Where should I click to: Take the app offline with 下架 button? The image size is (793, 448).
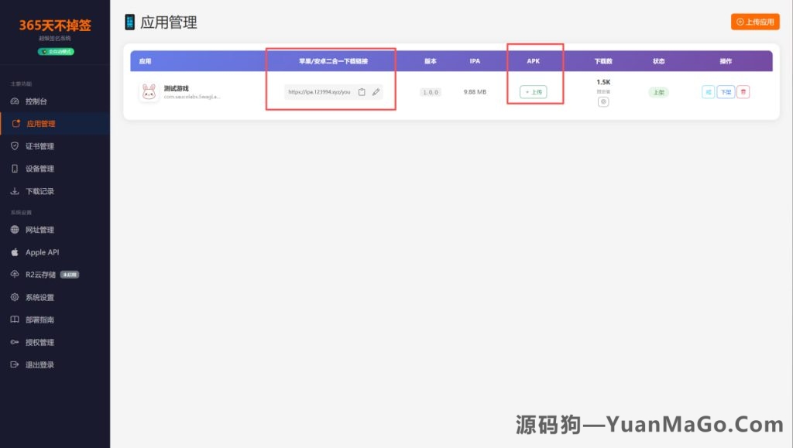(x=726, y=91)
